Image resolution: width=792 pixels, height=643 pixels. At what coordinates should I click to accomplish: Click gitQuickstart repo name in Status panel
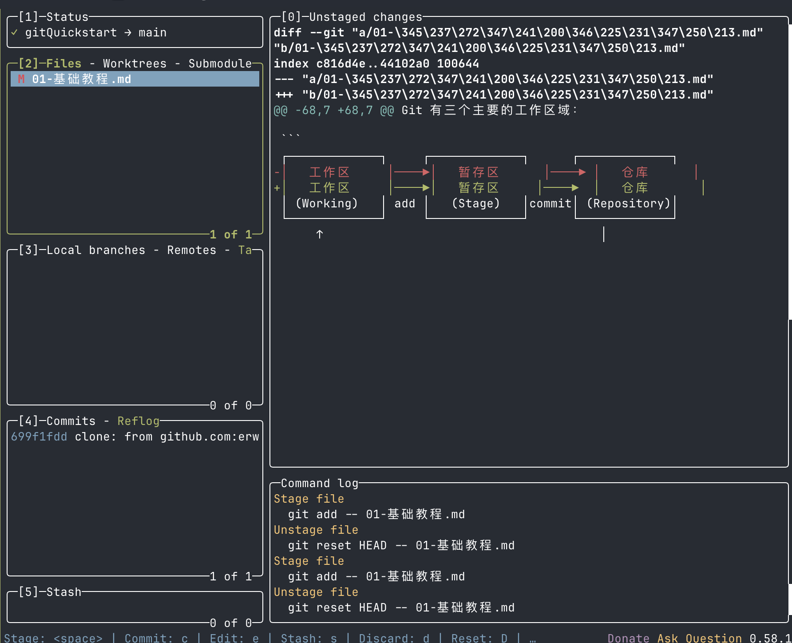(71, 32)
